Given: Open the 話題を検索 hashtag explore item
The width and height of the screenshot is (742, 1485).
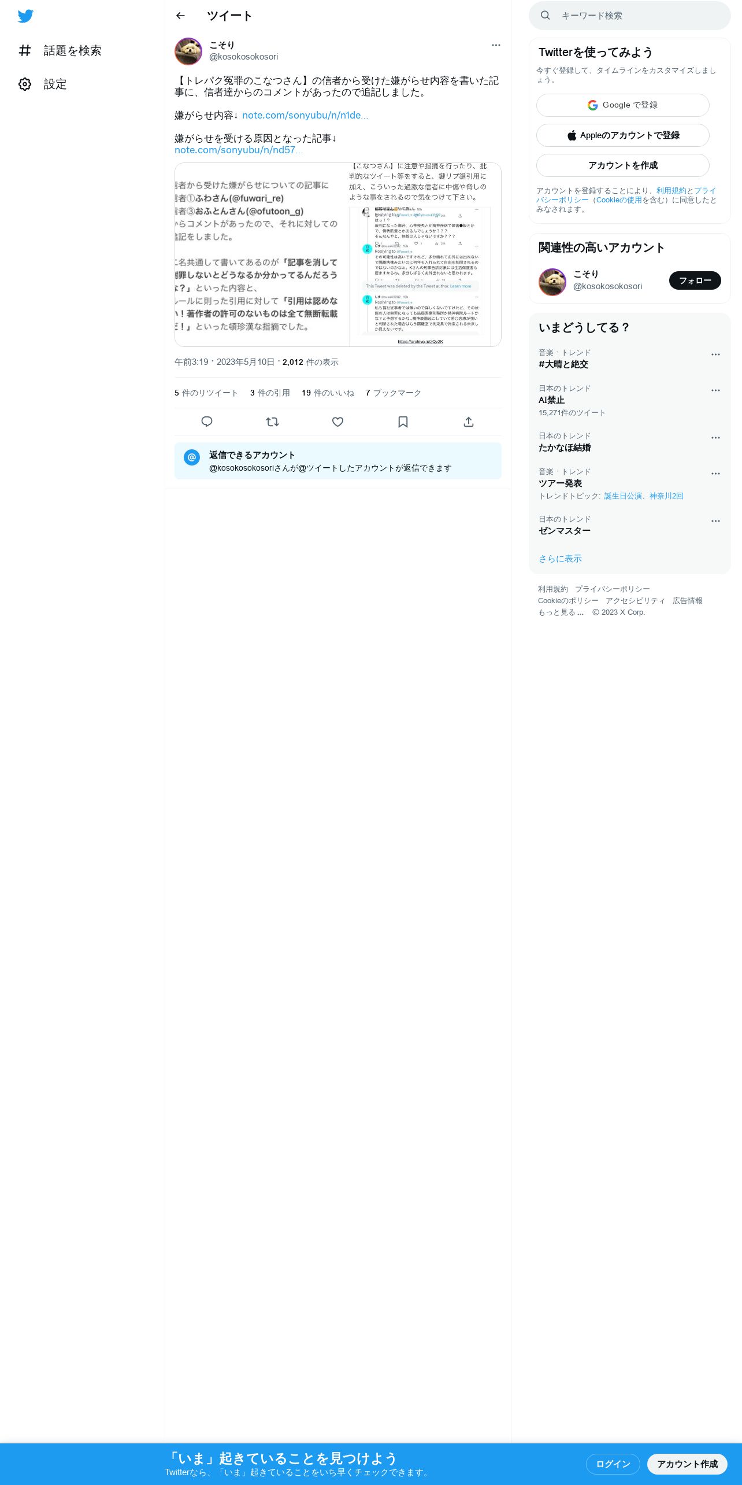Looking at the screenshot, I should (x=60, y=51).
